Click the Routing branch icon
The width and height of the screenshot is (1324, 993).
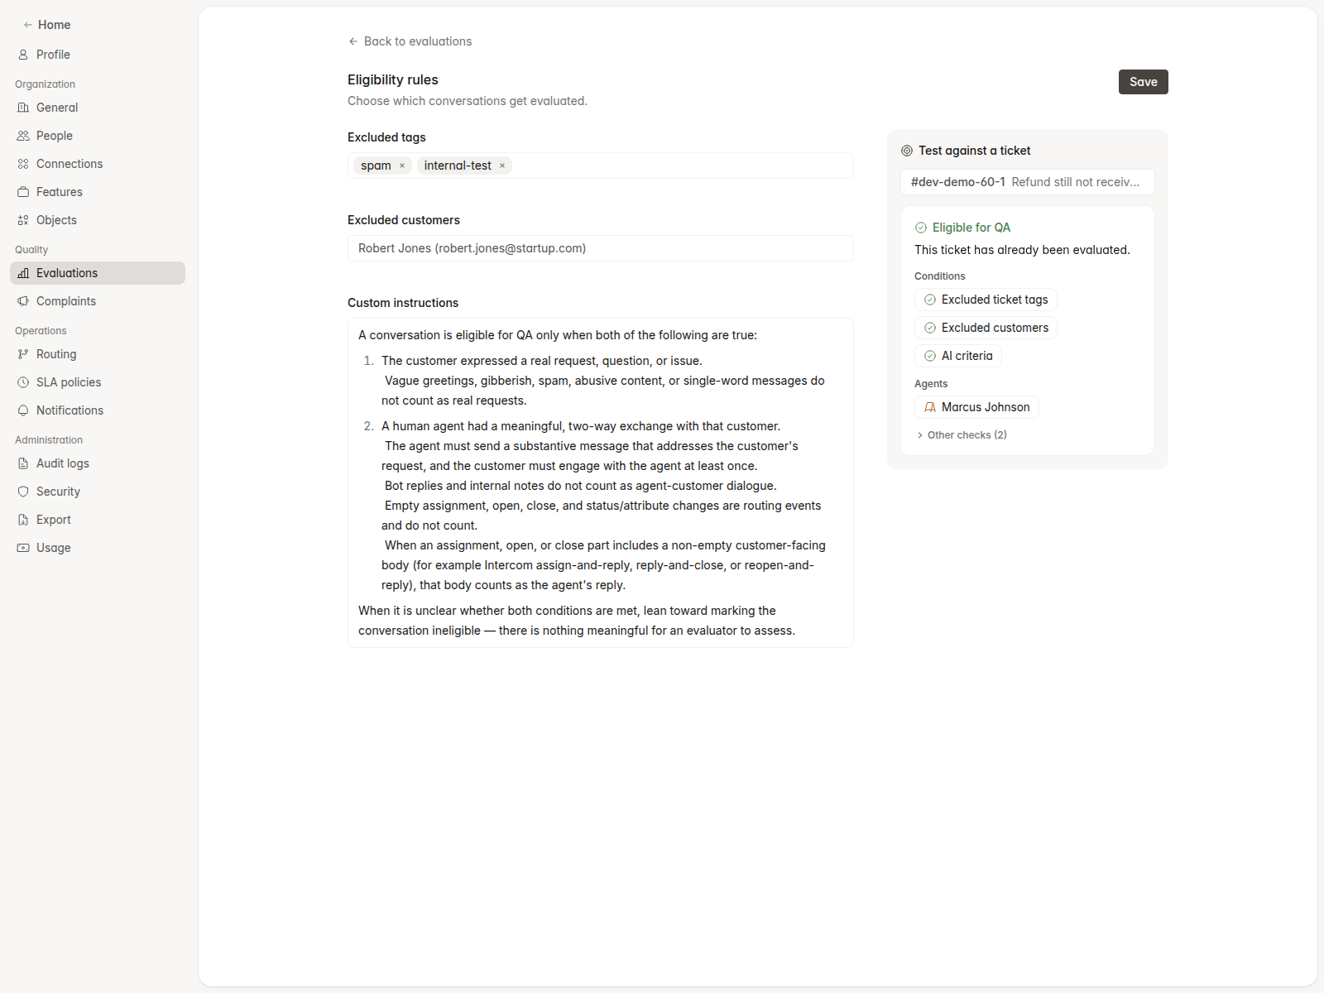(x=23, y=354)
